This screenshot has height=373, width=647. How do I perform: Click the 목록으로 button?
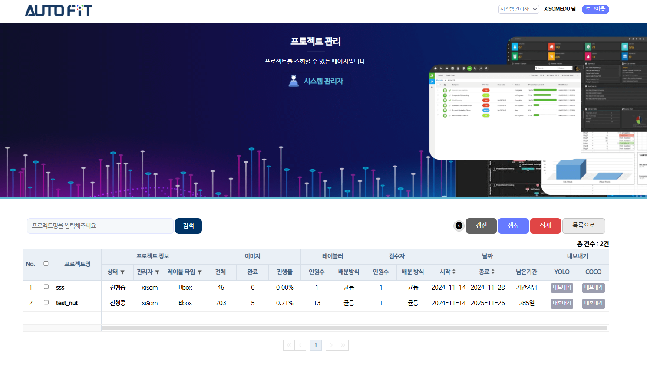pyautogui.click(x=583, y=226)
